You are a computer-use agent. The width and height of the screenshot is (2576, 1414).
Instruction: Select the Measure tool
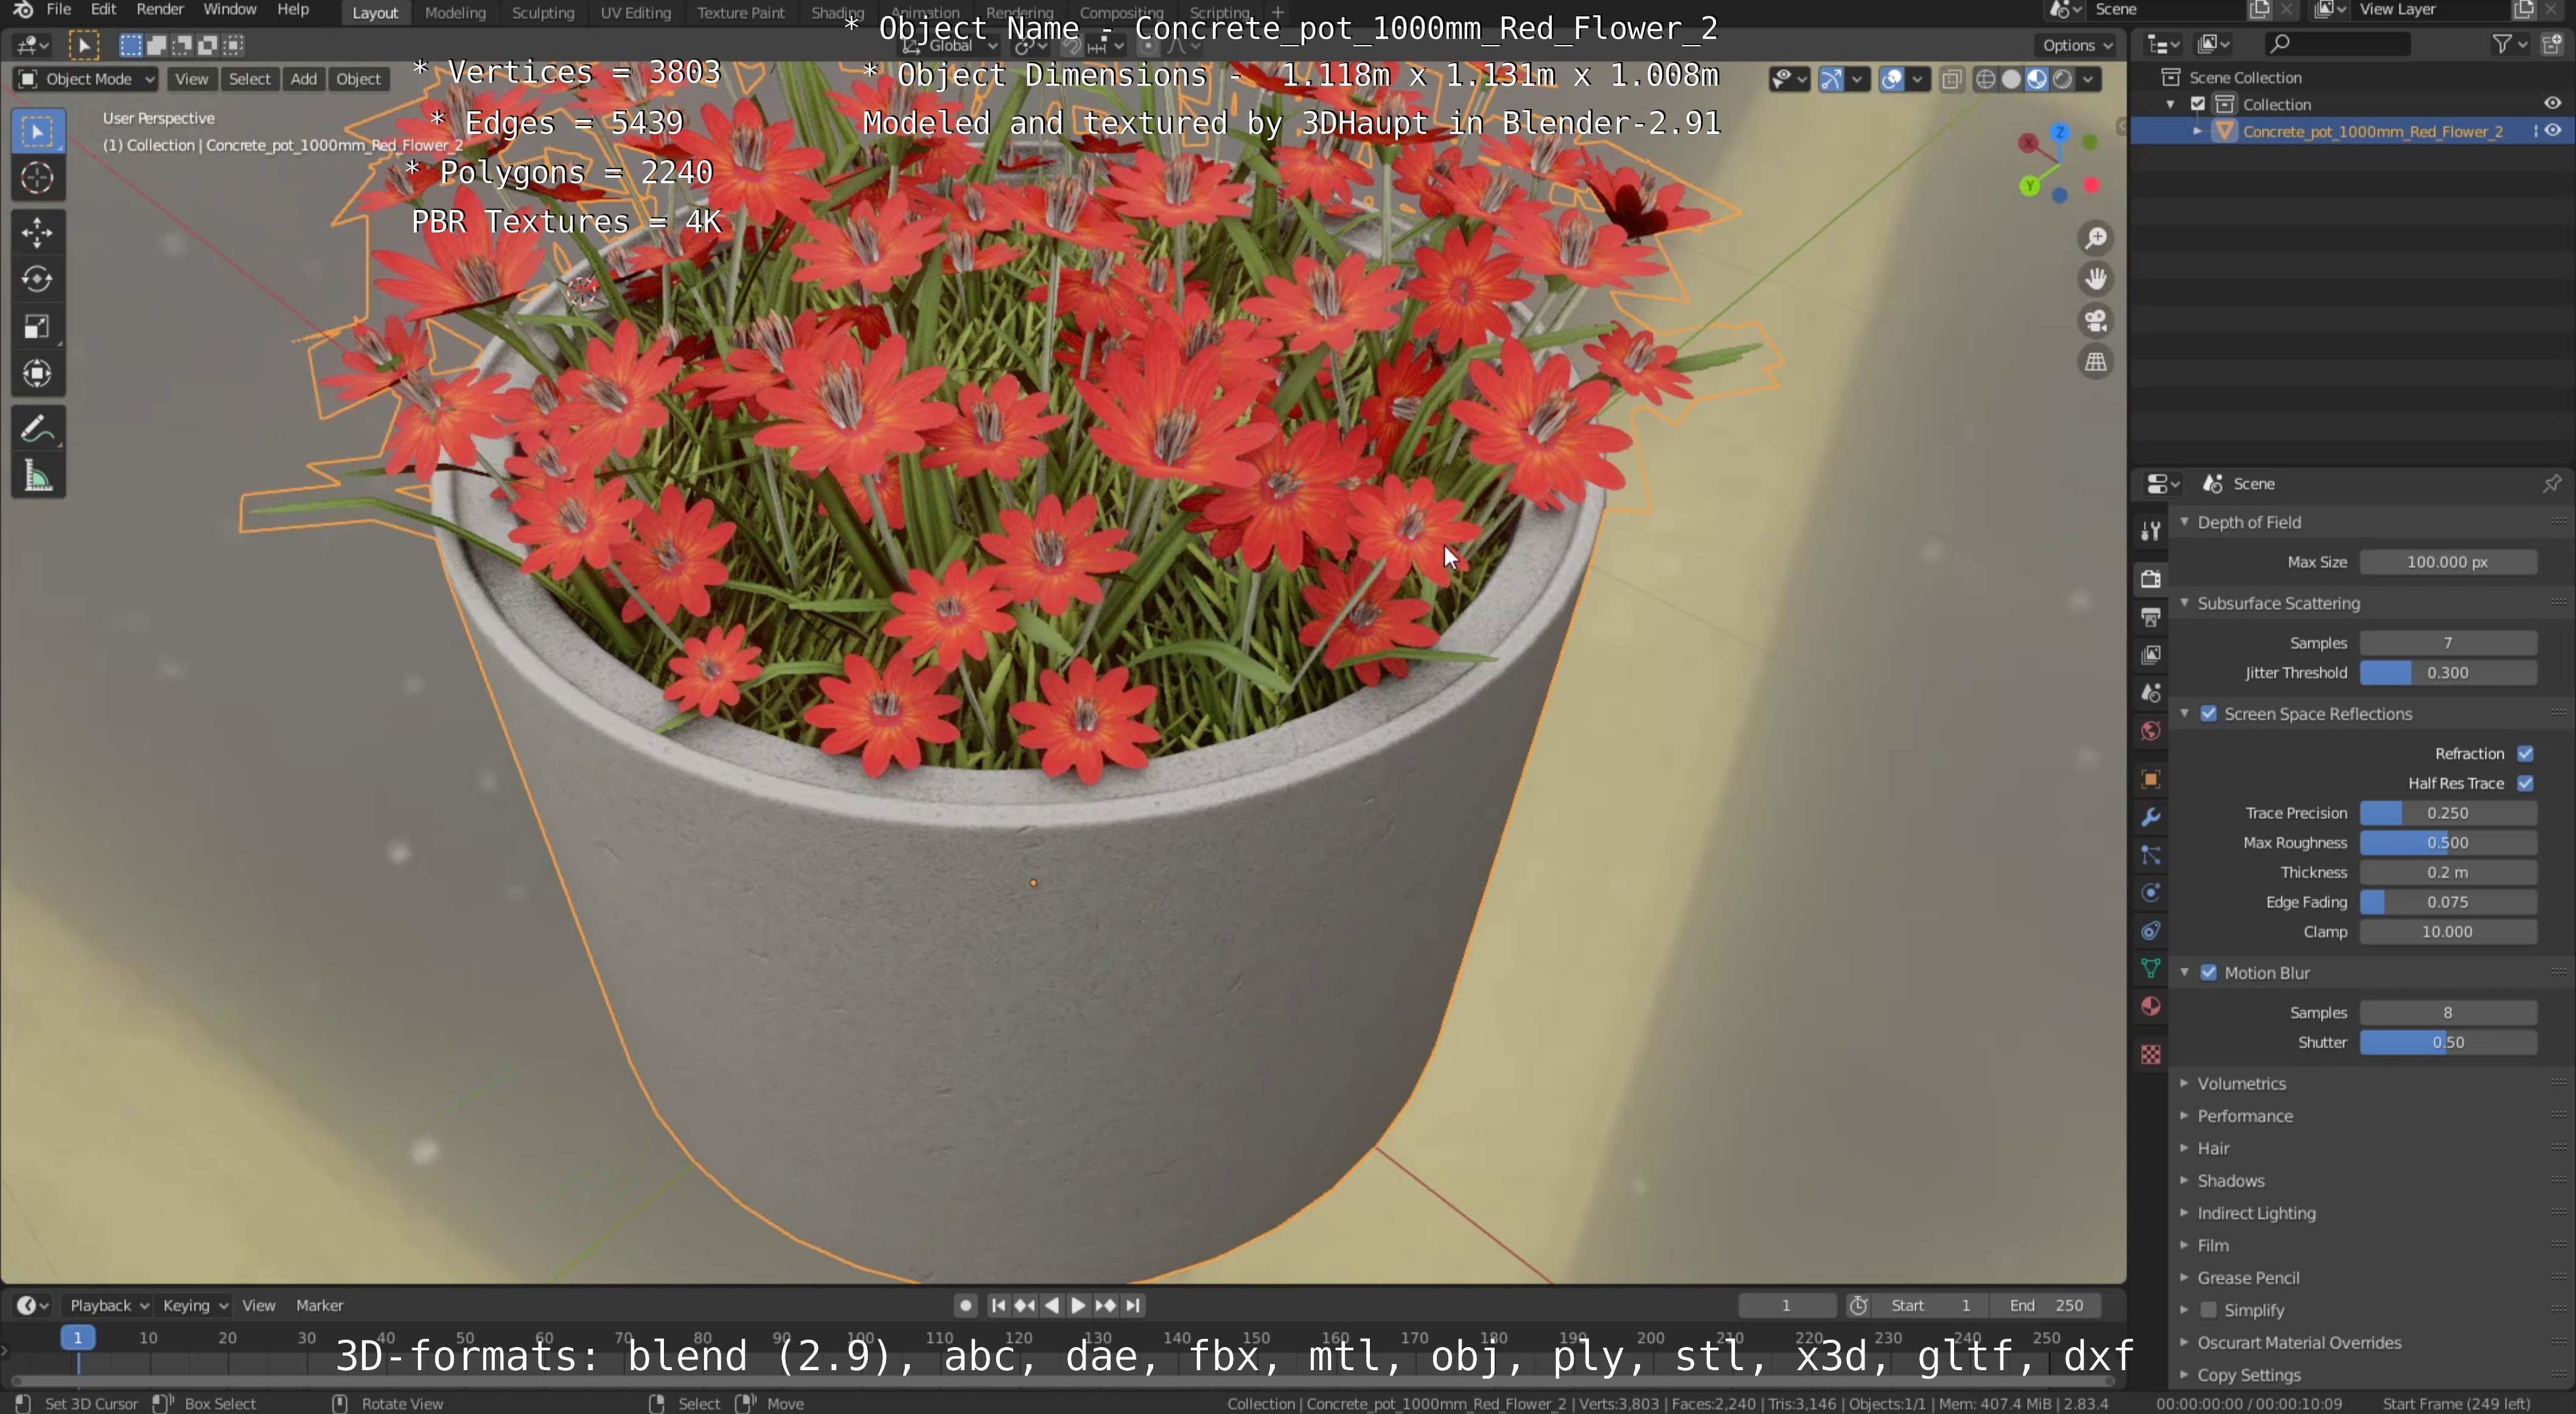(x=38, y=477)
